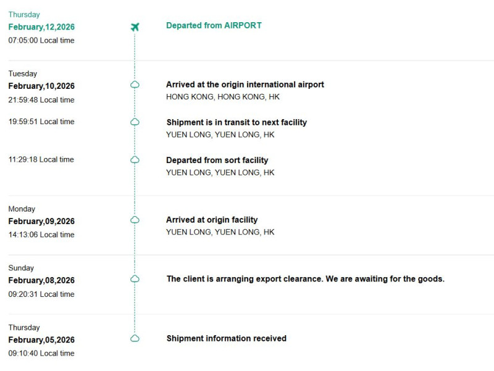
Task: Select the Departed from sort facility entry
Action: point(217,160)
